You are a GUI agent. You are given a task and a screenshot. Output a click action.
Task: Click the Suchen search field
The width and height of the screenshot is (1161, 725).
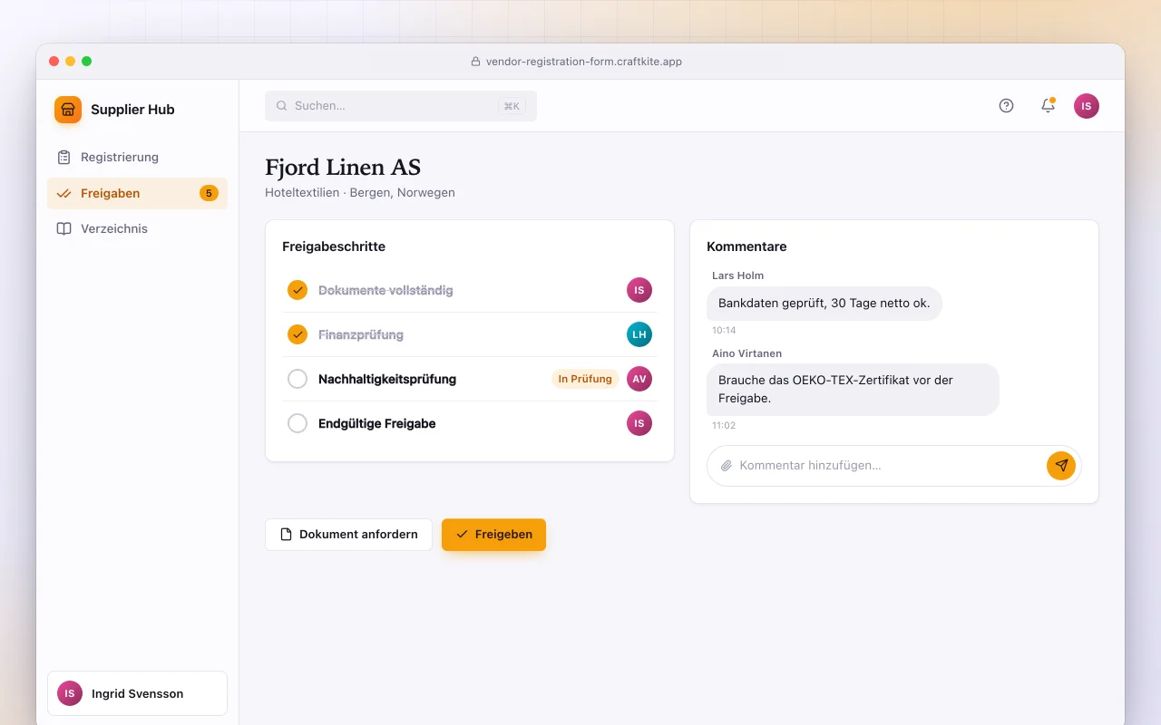coord(401,106)
